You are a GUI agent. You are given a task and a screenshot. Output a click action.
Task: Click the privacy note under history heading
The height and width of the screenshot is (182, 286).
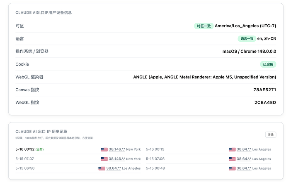click(54, 138)
